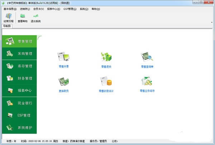Viewport: 215px width, 145px height.
Task: Open the 零售收款统计 coins icon
Action: click(x=106, y=81)
